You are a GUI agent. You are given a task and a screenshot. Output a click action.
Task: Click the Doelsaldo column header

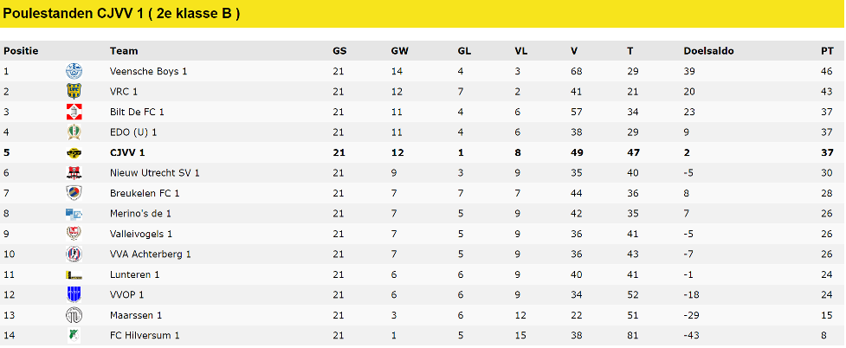[708, 51]
